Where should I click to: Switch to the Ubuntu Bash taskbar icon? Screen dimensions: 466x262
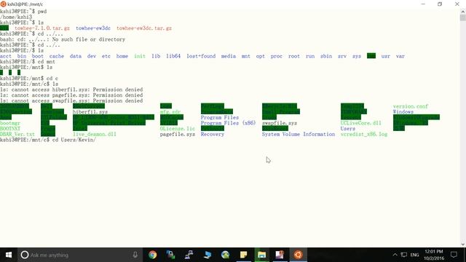(298, 255)
